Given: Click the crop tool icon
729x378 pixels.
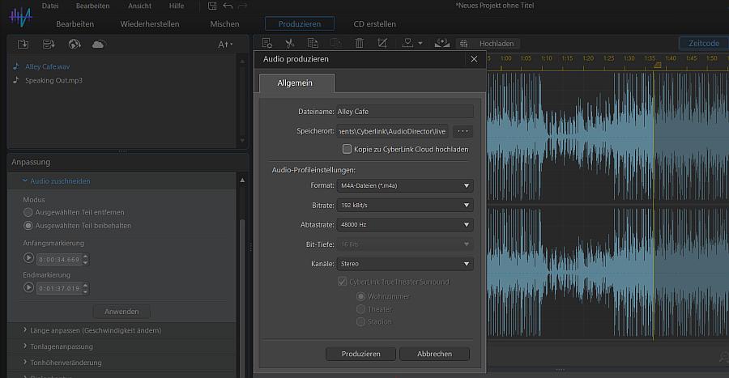Looking at the screenshot, I should pyautogui.click(x=382, y=43).
